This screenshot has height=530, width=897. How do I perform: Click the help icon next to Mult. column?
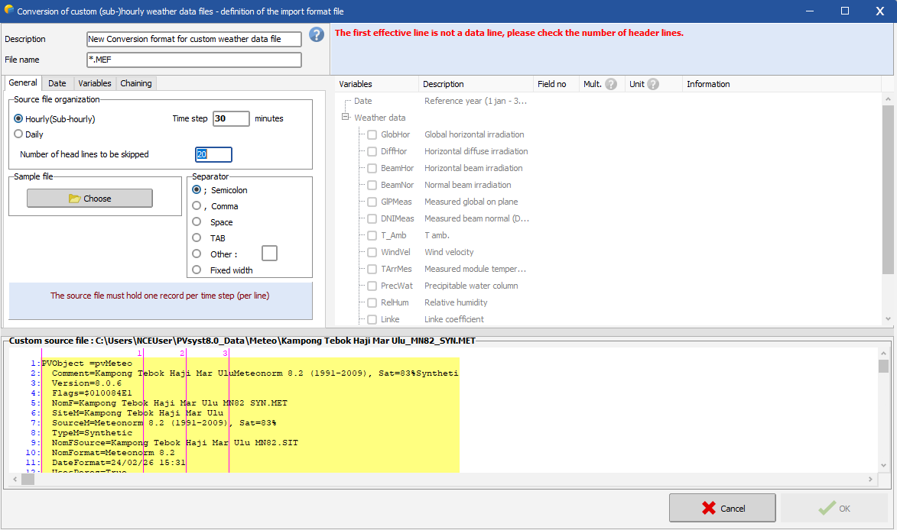[611, 84]
